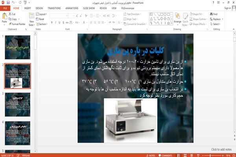This screenshot has height=157, width=236.
Task: Select the right arrow shape
Action: pyautogui.click(x=162, y=19)
